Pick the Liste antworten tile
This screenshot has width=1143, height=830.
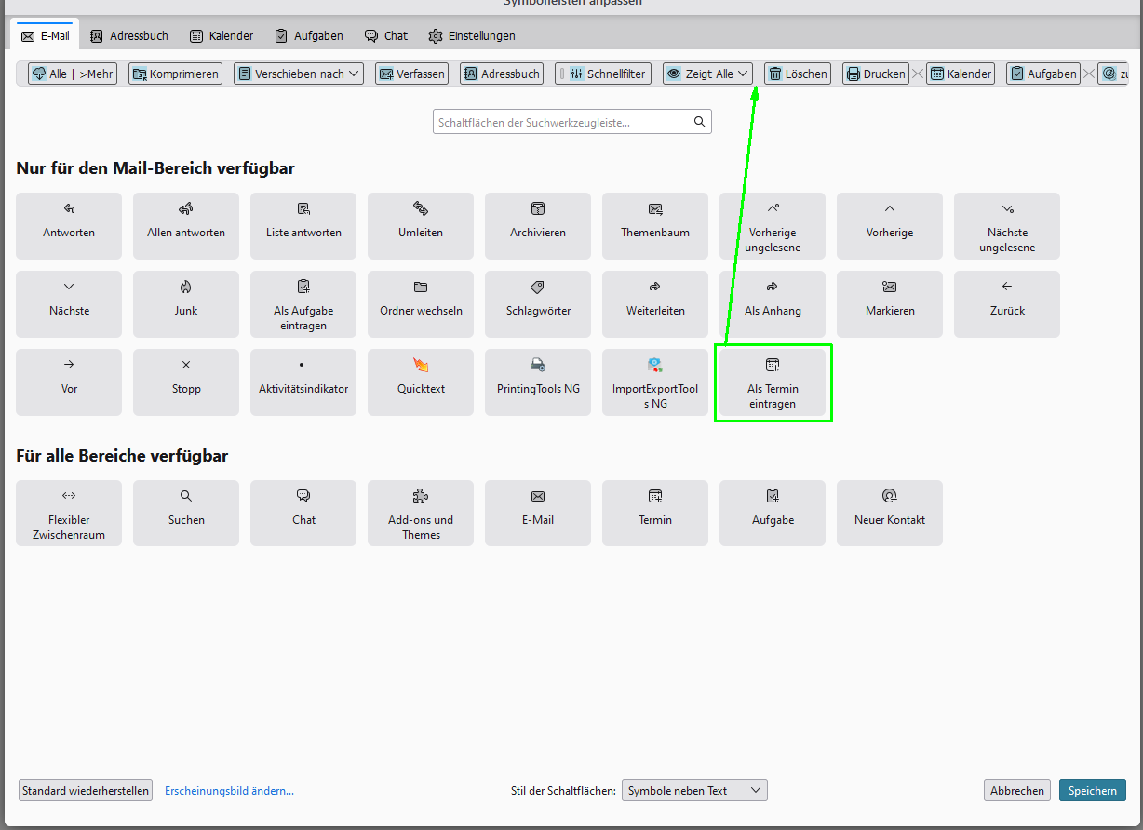coord(303,226)
